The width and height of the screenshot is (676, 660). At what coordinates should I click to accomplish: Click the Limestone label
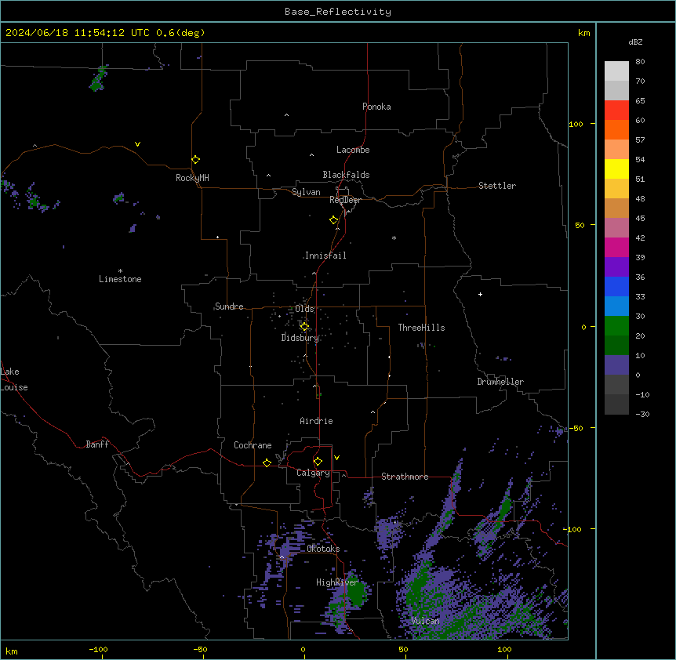(120, 279)
